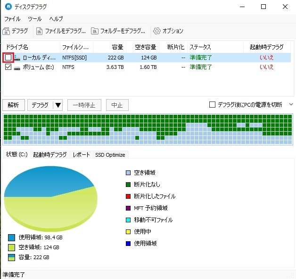
Task: Click the デフラグ action button
Action: [40, 105]
